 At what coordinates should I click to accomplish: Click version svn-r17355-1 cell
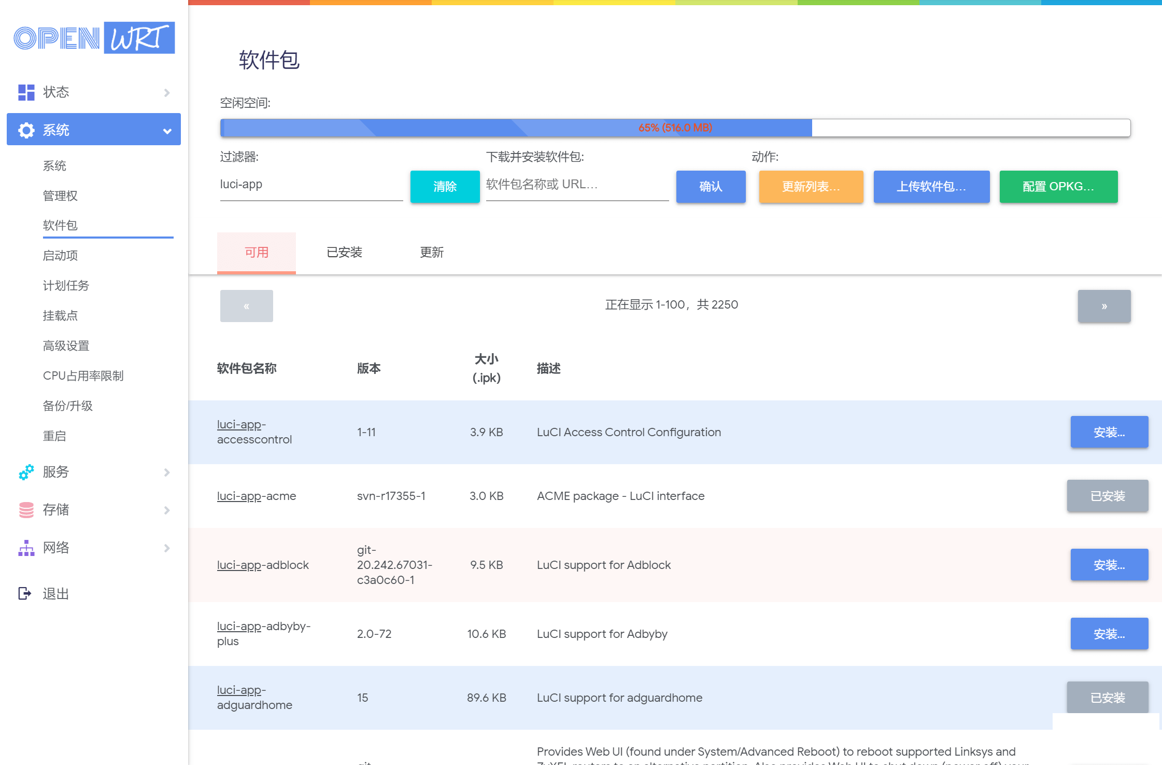(x=391, y=496)
